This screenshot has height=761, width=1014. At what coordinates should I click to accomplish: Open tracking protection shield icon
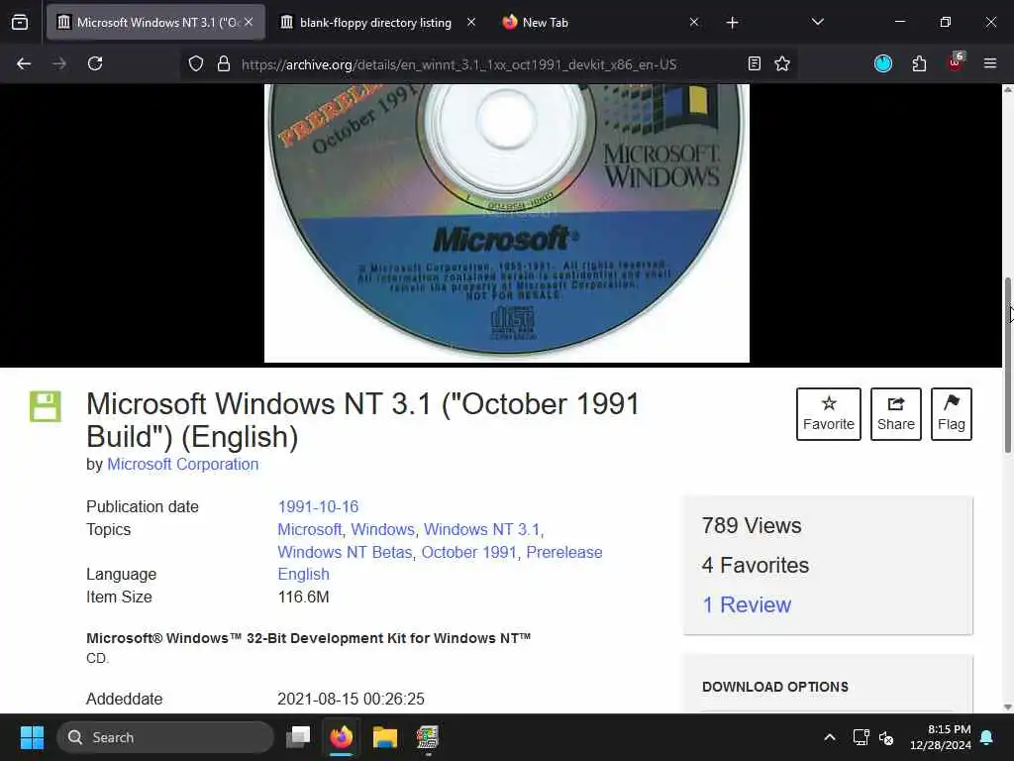pos(196,63)
